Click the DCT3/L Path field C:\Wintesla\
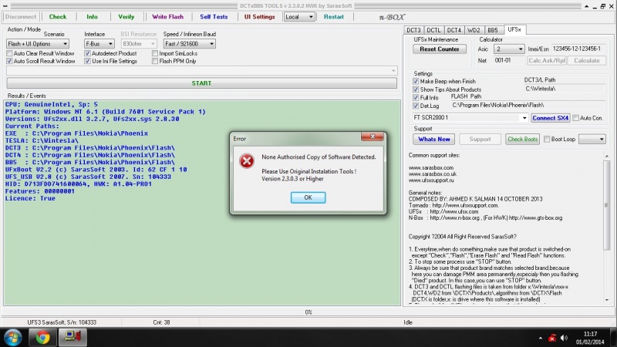The height and width of the screenshot is (347, 617). [x=565, y=89]
